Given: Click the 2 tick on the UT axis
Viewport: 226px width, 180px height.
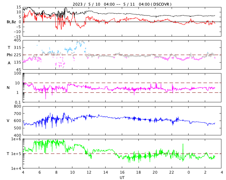Looking at the screenshot, I should pyautogui.click(x=205, y=172).
